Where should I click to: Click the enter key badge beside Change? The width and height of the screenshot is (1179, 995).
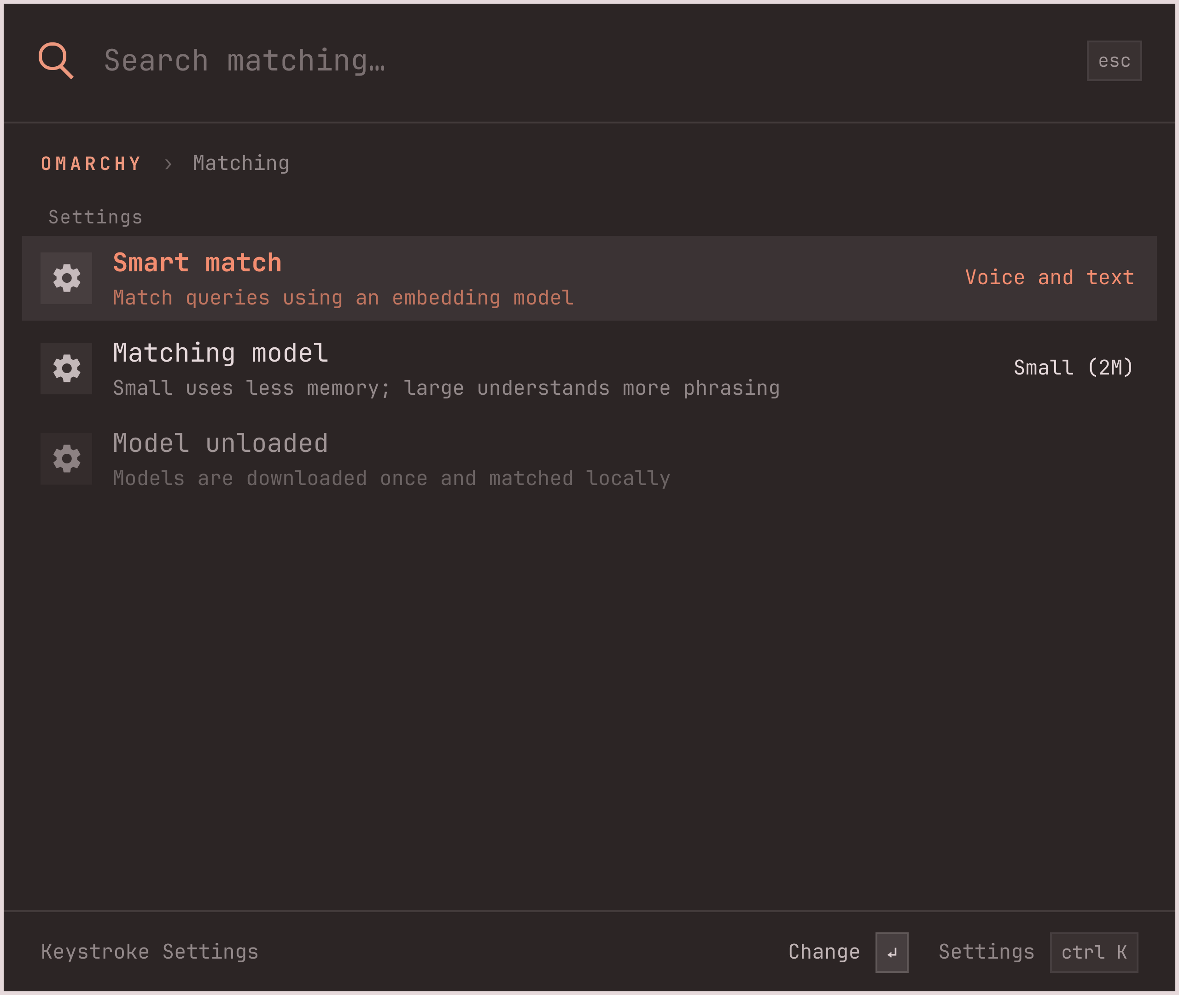pos(892,953)
